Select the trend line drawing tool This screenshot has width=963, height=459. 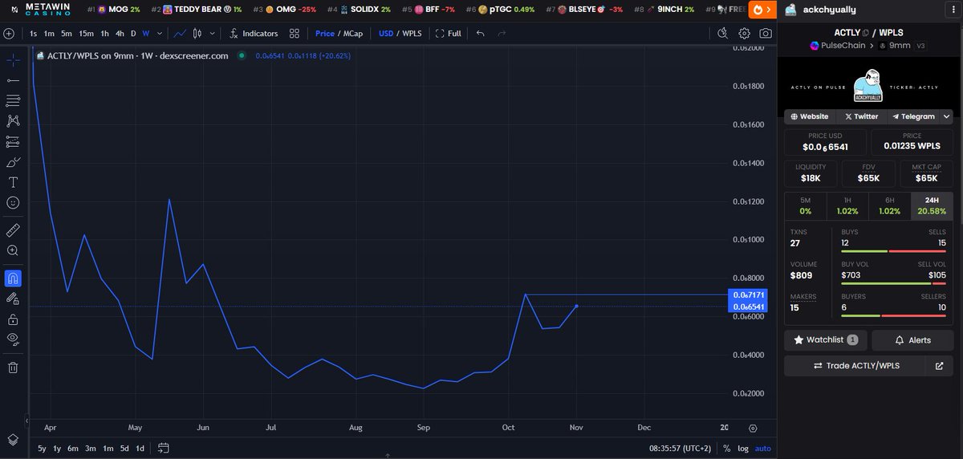point(13,81)
